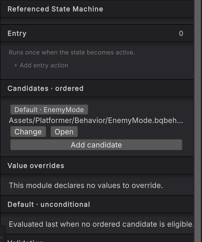Image resolution: width=202 pixels, height=242 pixels.
Task: Click the 'no values to override' message
Action: point(86,185)
